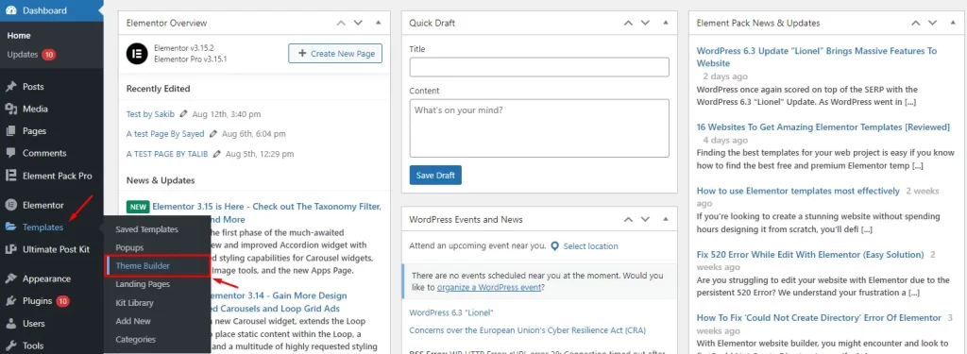Screen dimensions: 967x354
Task: Click the Plugins plug icon
Action: coord(10,301)
